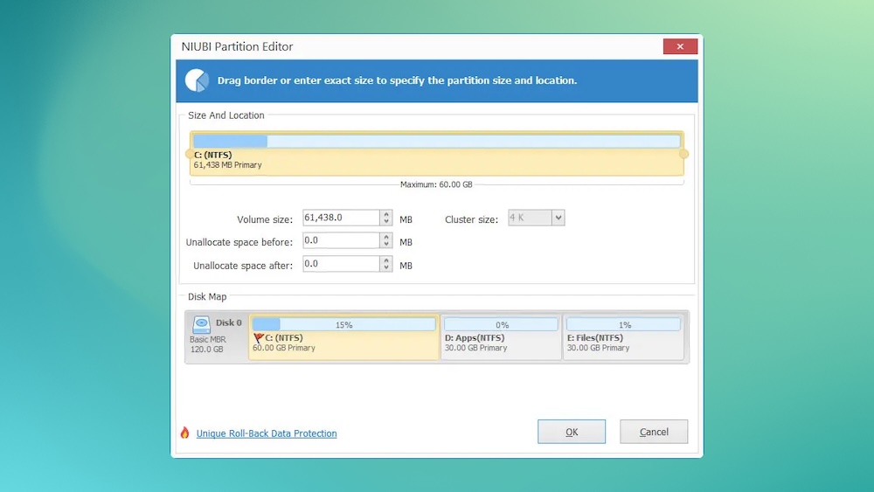This screenshot has height=492, width=874.
Task: Decrease Unallocate space after value
Action: [385, 268]
